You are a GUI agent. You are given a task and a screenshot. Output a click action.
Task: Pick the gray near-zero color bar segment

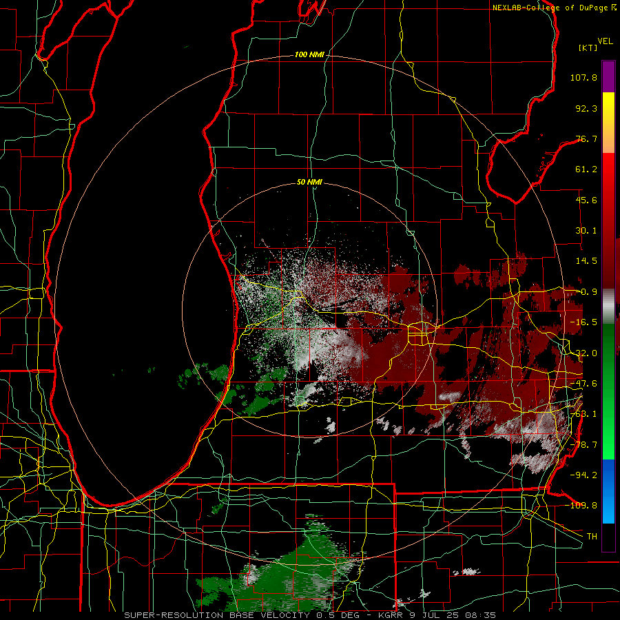point(608,306)
